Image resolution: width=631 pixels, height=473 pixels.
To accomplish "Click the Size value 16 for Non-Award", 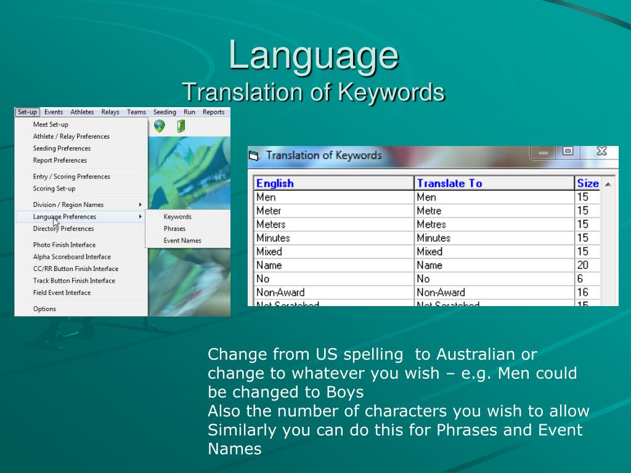I will (x=587, y=293).
